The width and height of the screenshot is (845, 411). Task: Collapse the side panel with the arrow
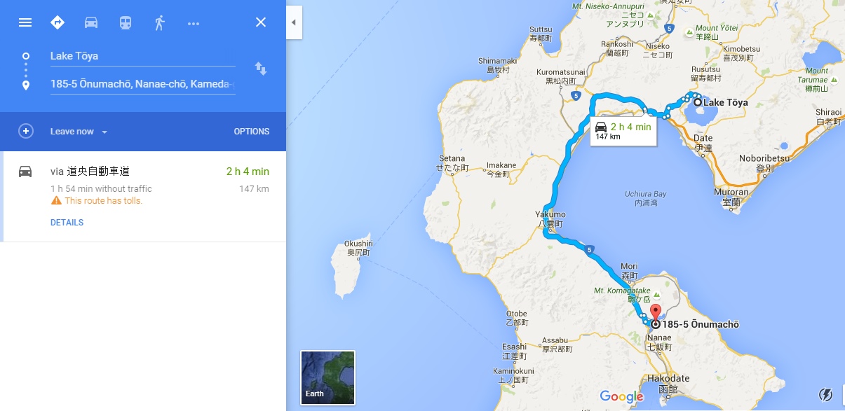coord(293,22)
